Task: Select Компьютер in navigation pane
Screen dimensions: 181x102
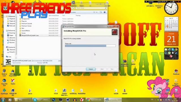Action: [x=11, y=47]
